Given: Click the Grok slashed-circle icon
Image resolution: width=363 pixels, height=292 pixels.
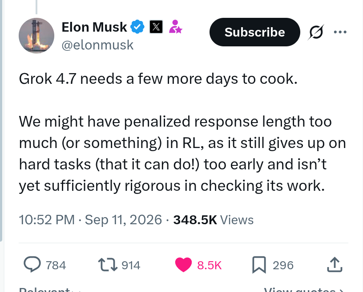Looking at the screenshot, I should tap(316, 32).
